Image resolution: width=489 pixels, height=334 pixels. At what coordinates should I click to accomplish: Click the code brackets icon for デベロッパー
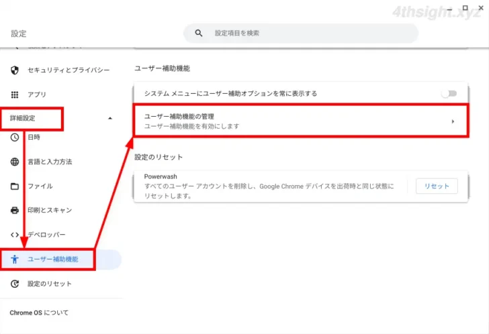tap(15, 235)
